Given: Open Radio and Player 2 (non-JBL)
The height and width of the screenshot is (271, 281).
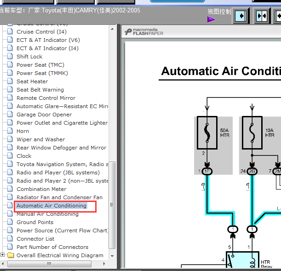Looking at the screenshot, I should click(x=63, y=181).
